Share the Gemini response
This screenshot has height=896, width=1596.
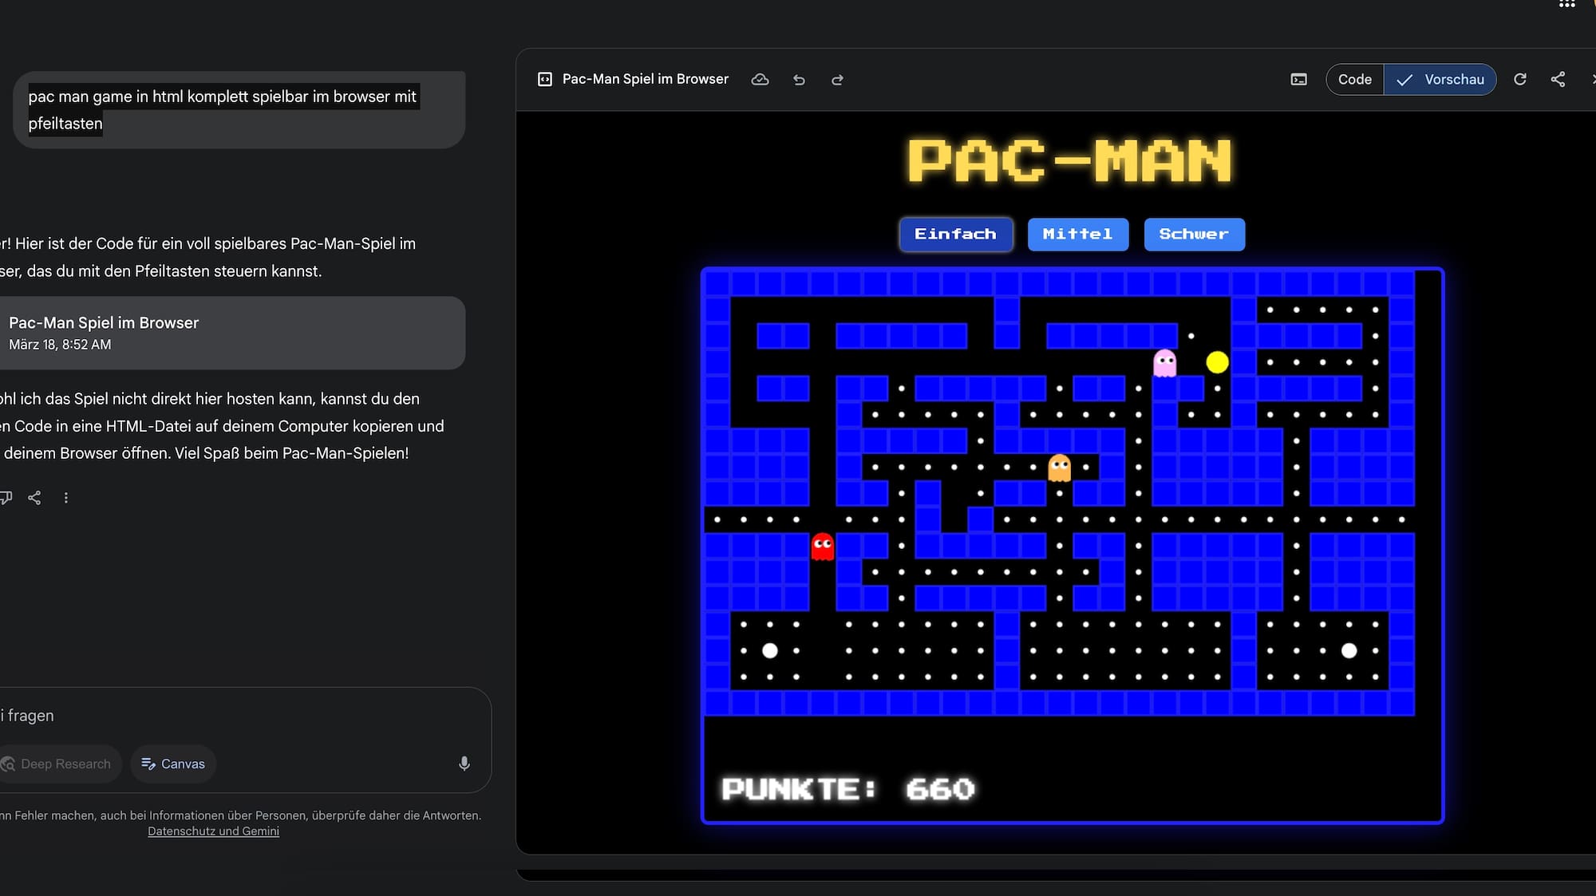tap(34, 498)
